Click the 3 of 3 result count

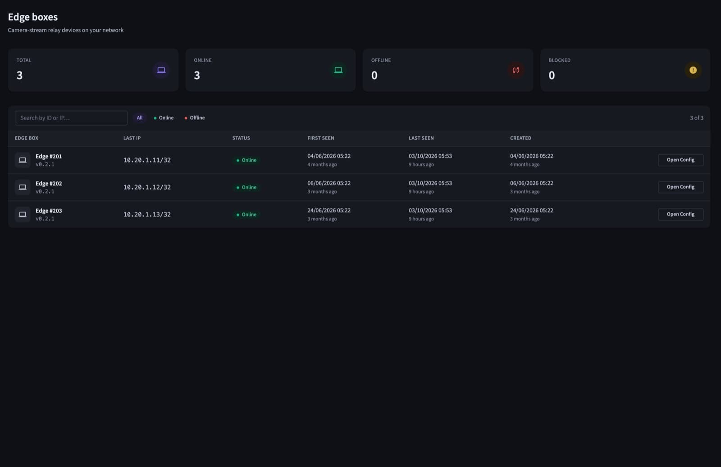696,118
